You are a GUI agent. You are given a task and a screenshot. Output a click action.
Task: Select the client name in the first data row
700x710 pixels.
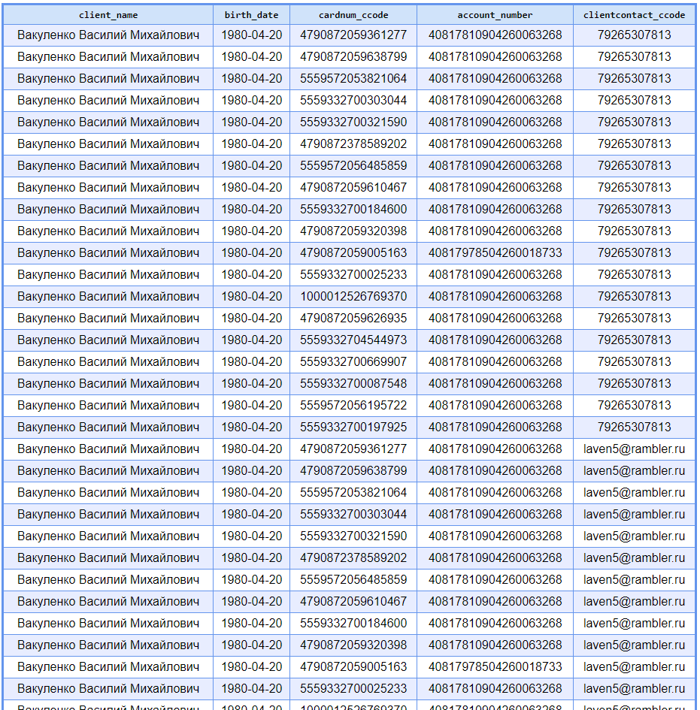[108, 35]
